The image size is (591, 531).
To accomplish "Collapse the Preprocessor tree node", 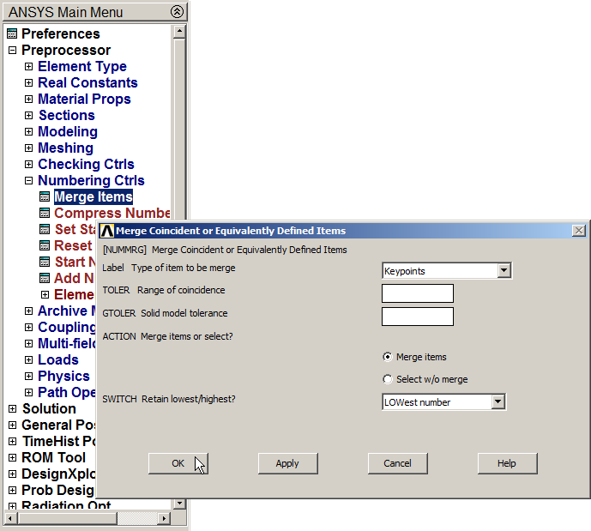I will (x=12, y=51).
